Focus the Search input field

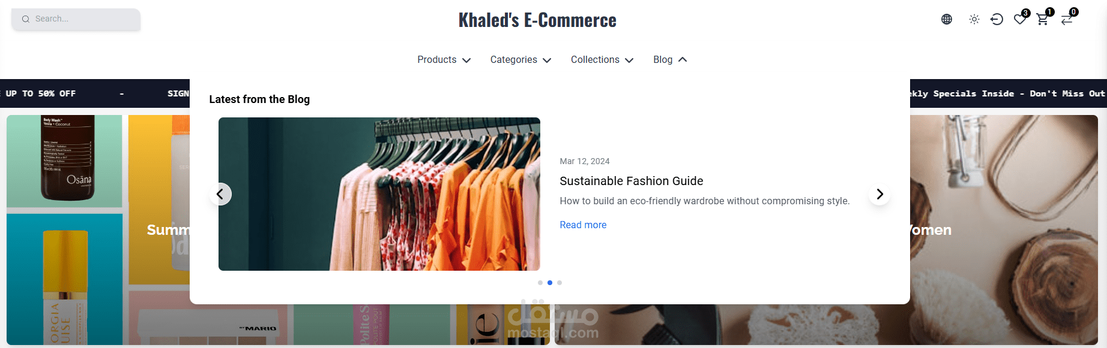(x=84, y=19)
